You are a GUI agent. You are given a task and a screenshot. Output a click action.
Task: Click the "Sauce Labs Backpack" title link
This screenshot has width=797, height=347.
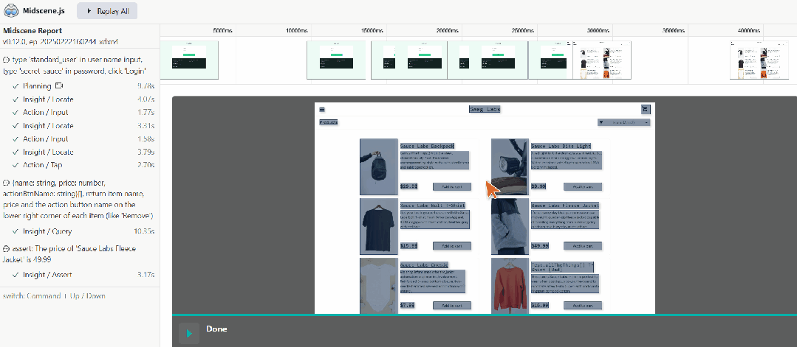[x=427, y=146]
